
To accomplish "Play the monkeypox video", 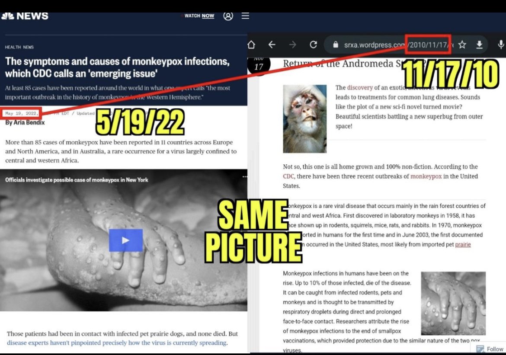I will (126, 240).
